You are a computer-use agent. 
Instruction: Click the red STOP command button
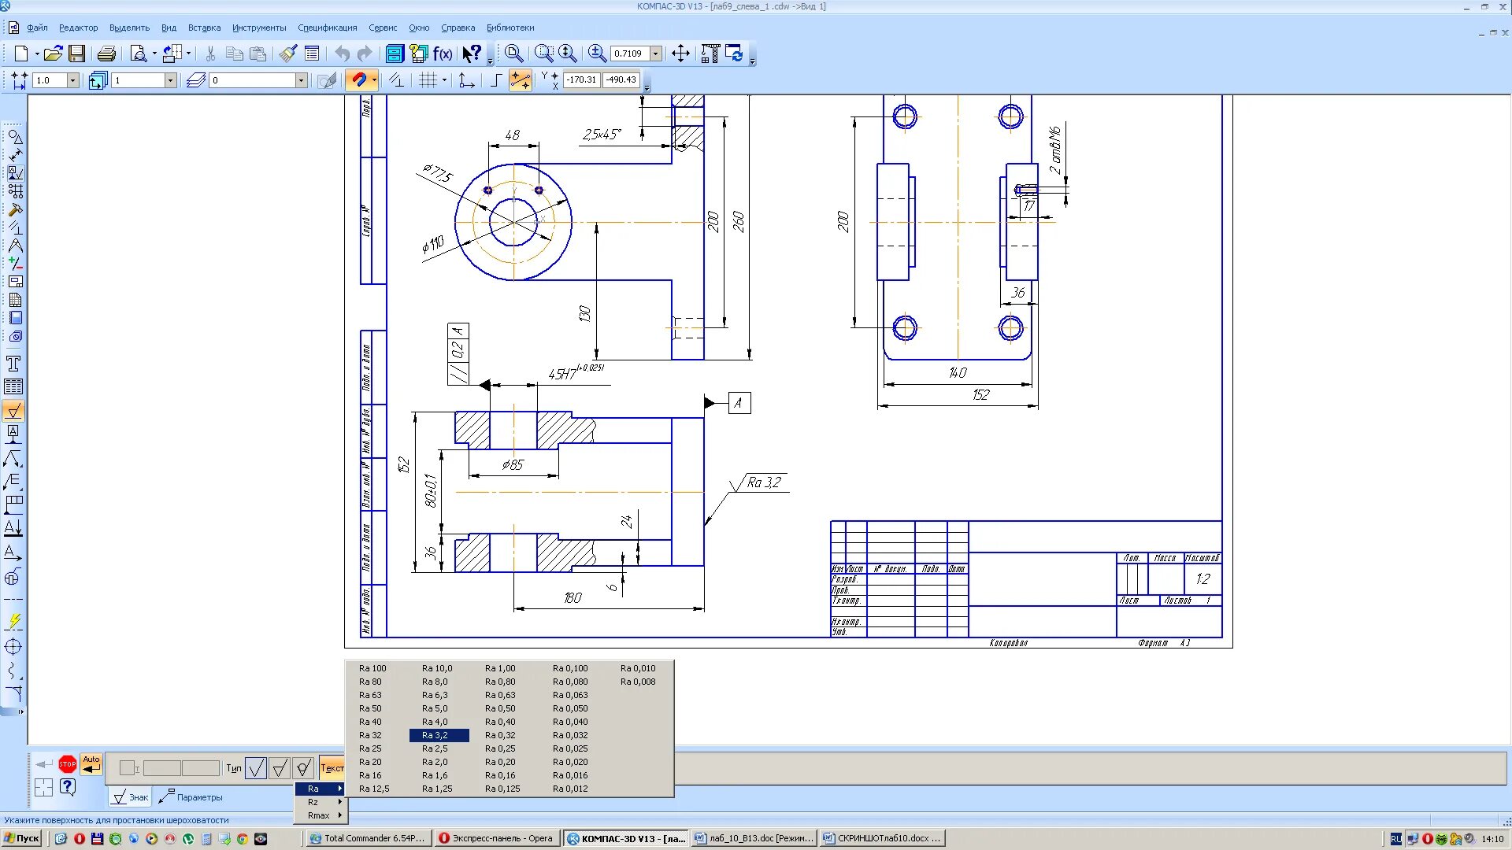point(68,763)
